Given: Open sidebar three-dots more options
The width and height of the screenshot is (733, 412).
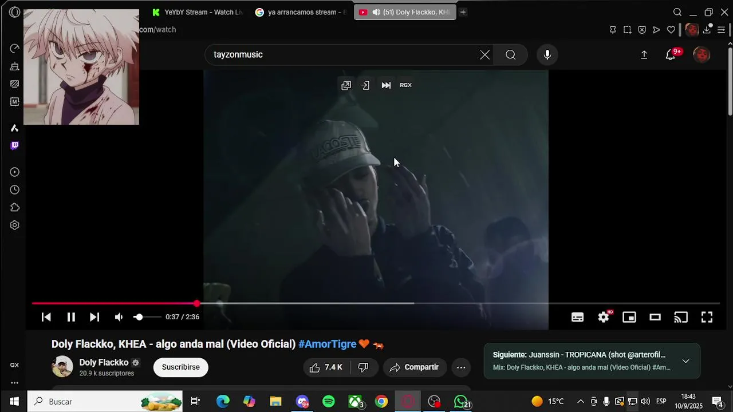Looking at the screenshot, I should pyautogui.click(x=14, y=383).
